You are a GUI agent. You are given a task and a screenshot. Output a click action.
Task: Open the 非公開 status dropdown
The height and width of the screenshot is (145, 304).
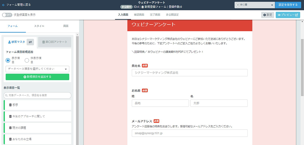[x=254, y=5]
